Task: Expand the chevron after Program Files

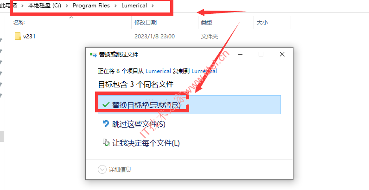Action: pos(115,6)
